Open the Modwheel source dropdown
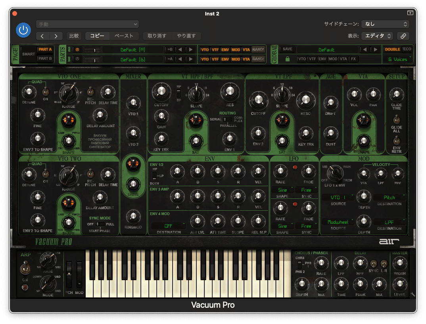426x324 pixels. tap(338, 222)
